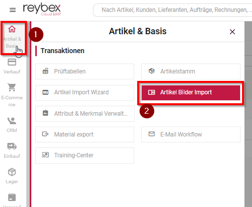Open the hamburger menu icon
This screenshot has height=207, width=252.
tap(12, 10)
